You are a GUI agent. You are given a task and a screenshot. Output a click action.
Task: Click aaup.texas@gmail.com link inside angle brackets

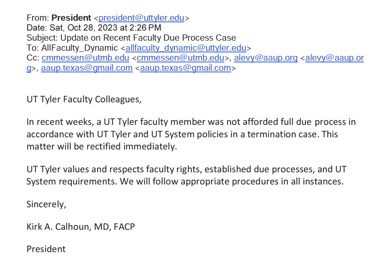pos(185,68)
